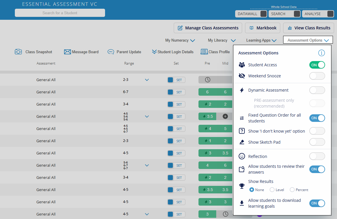Select the Percent radio button for Show Results

point(292,190)
